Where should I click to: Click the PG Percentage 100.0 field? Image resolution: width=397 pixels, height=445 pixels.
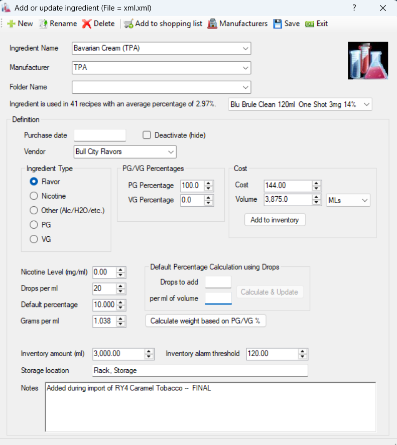coord(192,186)
